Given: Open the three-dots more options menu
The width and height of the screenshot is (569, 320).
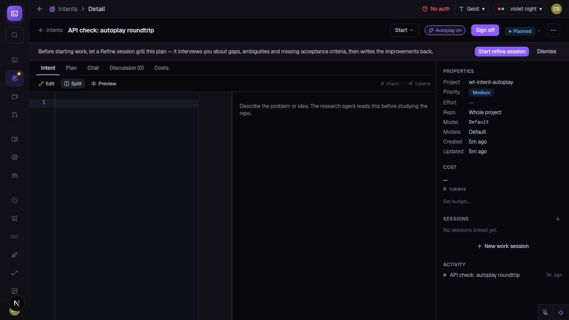Looking at the screenshot, I should pyautogui.click(x=553, y=30).
